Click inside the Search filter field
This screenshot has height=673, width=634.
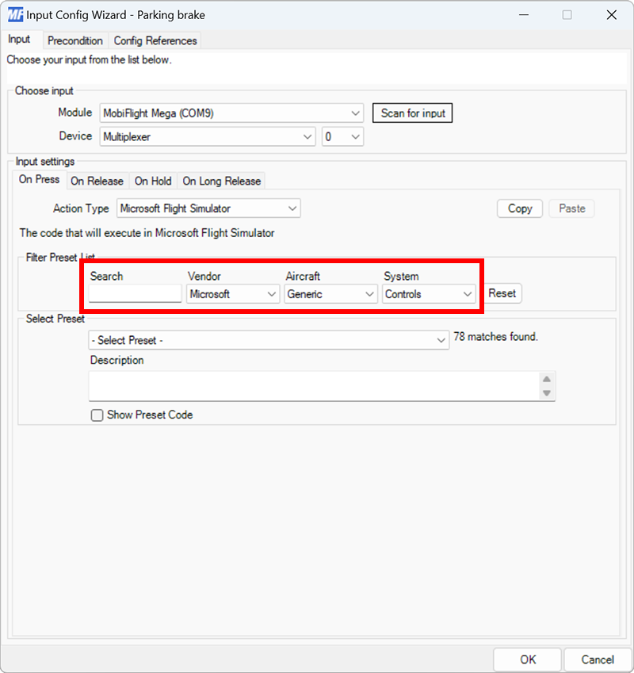(x=133, y=294)
